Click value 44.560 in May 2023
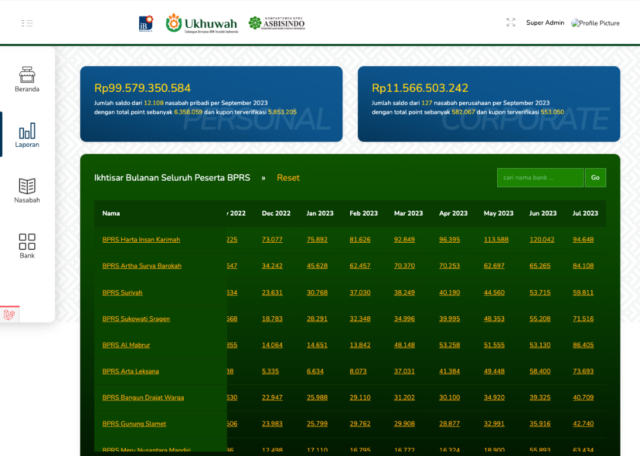The height and width of the screenshot is (456, 640). coord(494,293)
